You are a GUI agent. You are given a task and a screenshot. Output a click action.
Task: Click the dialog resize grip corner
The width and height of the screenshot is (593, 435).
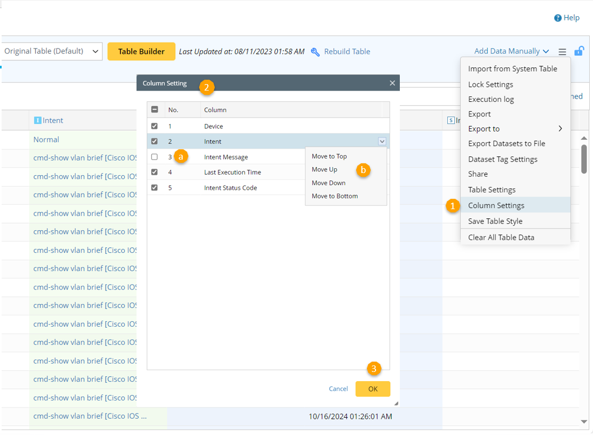(x=396, y=403)
